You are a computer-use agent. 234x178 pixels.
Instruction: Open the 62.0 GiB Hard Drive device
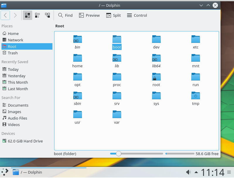[x=25, y=141]
